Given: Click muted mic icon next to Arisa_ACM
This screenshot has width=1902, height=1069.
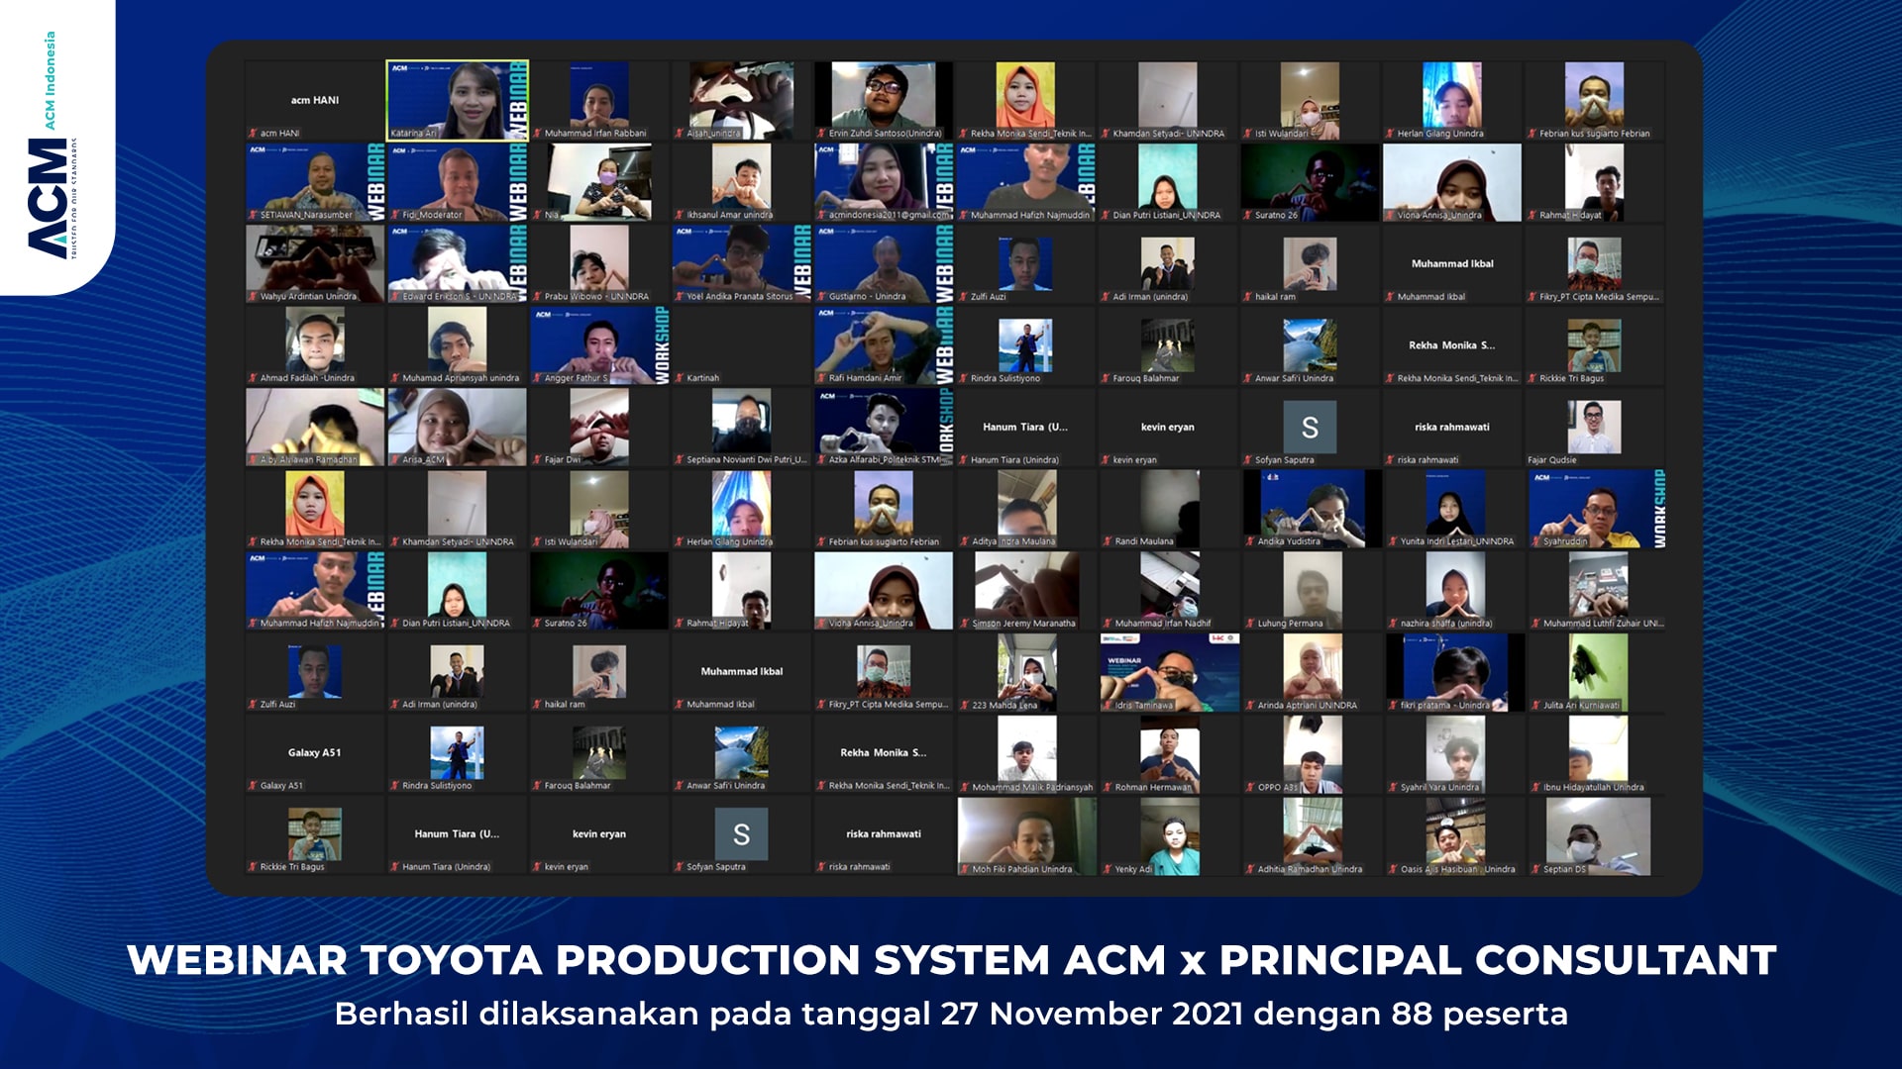Looking at the screenshot, I should click(395, 460).
